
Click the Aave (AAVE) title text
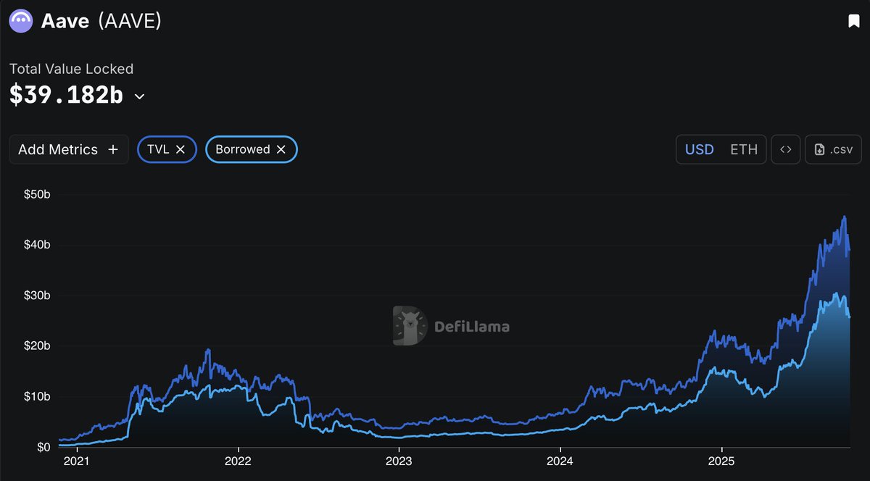click(x=101, y=21)
